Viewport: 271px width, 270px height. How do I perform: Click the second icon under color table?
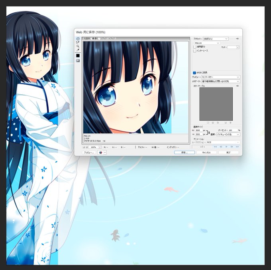[213, 123]
